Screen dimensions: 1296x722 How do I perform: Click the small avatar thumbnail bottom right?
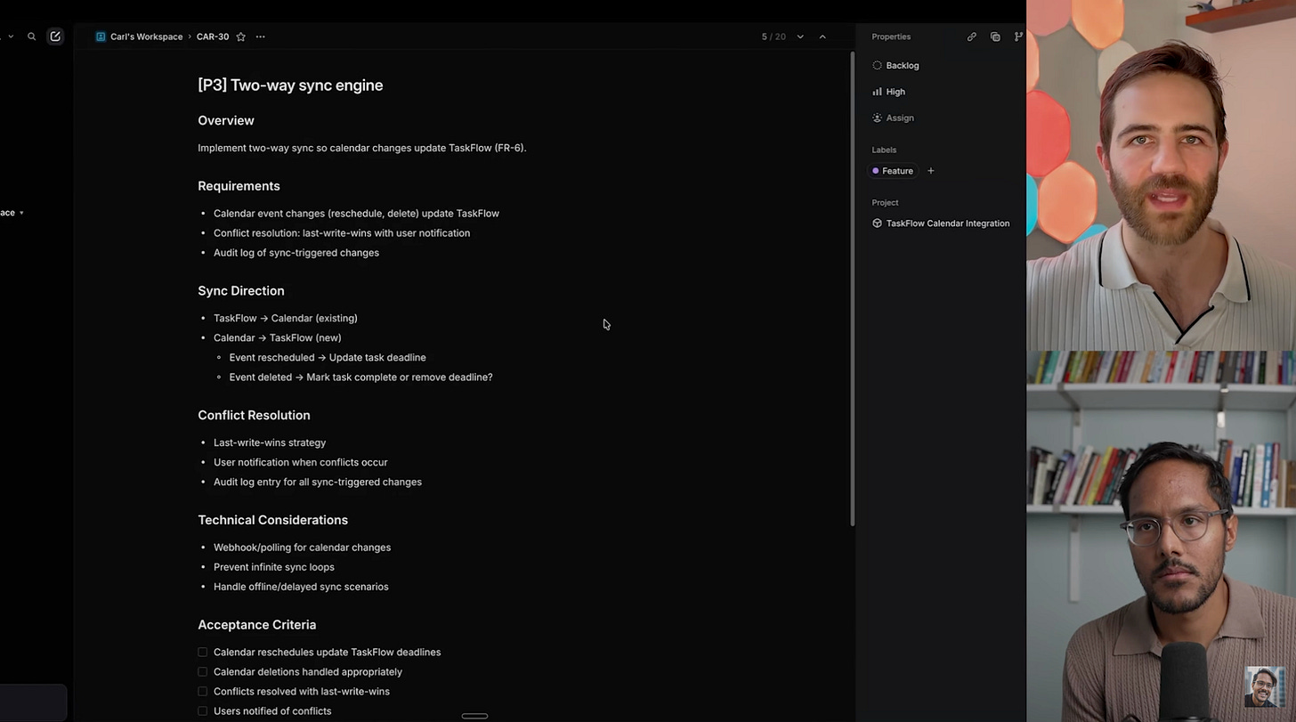1264,686
